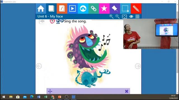The height and width of the screenshot is (100, 179).
Task: Open the green chain links icon
Action: (x=94, y=9)
